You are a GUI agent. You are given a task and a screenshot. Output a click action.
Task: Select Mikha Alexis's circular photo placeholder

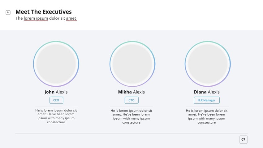pyautogui.click(x=132, y=64)
